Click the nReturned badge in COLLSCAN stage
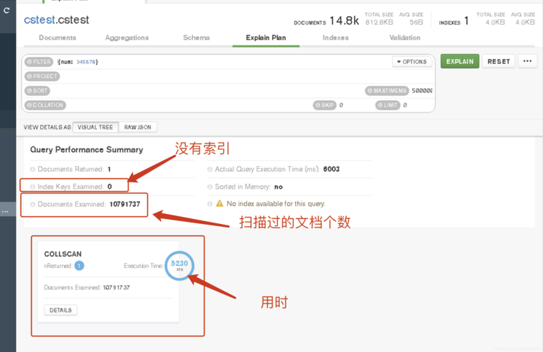543x352 pixels. [79, 265]
